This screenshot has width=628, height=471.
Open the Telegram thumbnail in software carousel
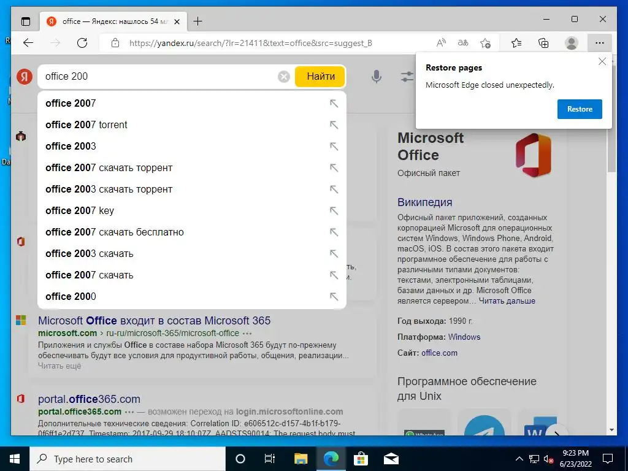[x=484, y=424]
